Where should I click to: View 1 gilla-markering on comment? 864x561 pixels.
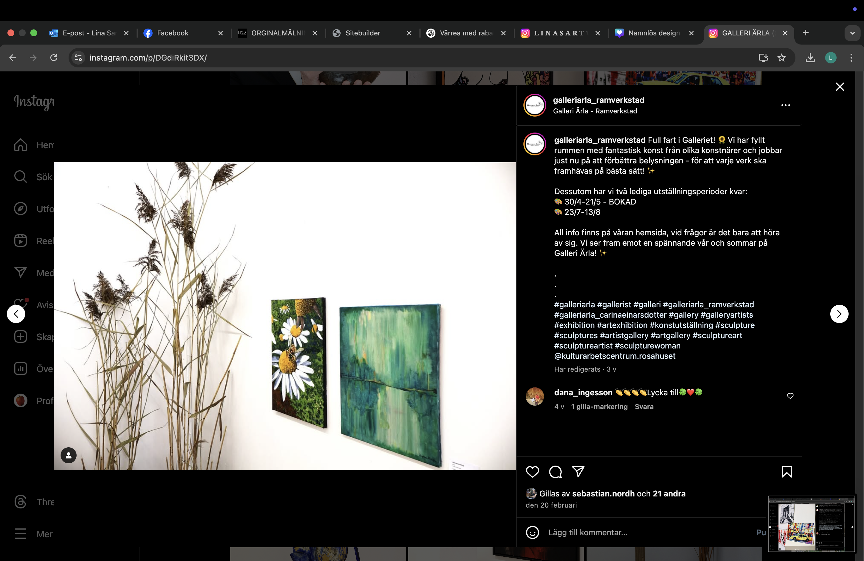(599, 407)
